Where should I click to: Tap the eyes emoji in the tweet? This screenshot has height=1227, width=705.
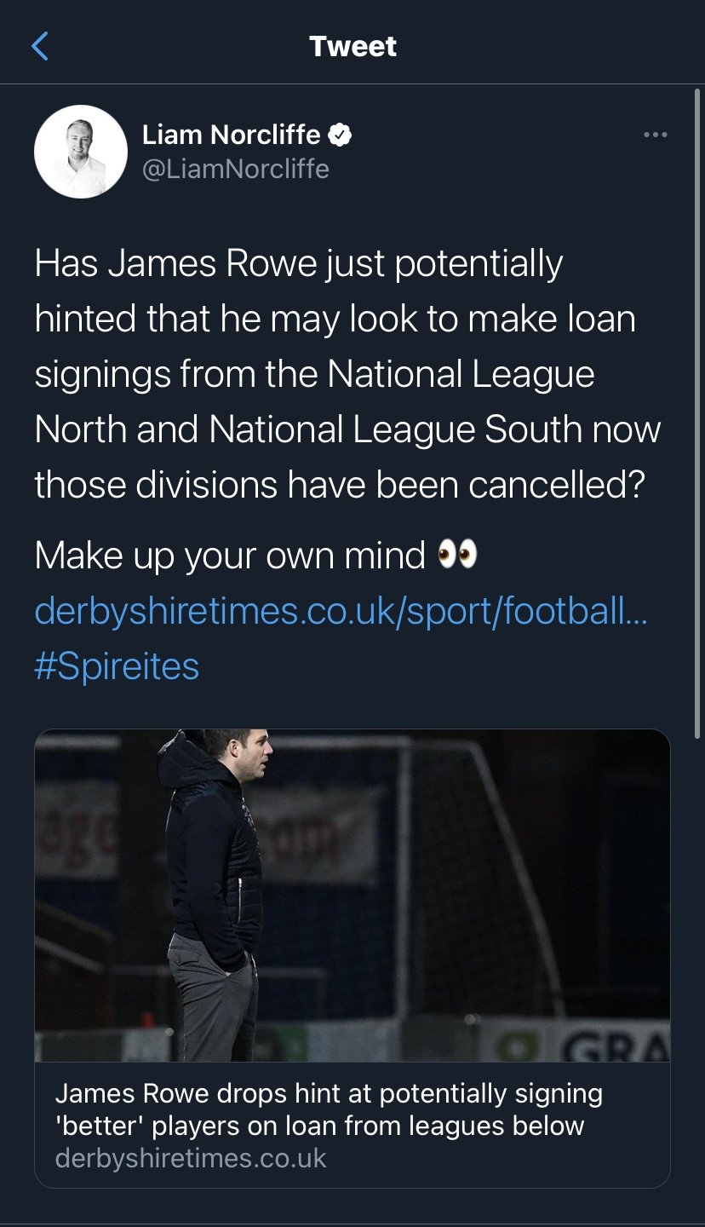click(x=457, y=556)
